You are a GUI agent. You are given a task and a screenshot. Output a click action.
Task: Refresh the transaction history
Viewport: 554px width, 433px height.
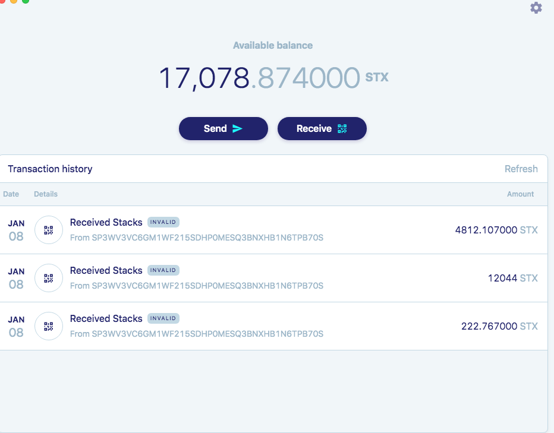(521, 169)
